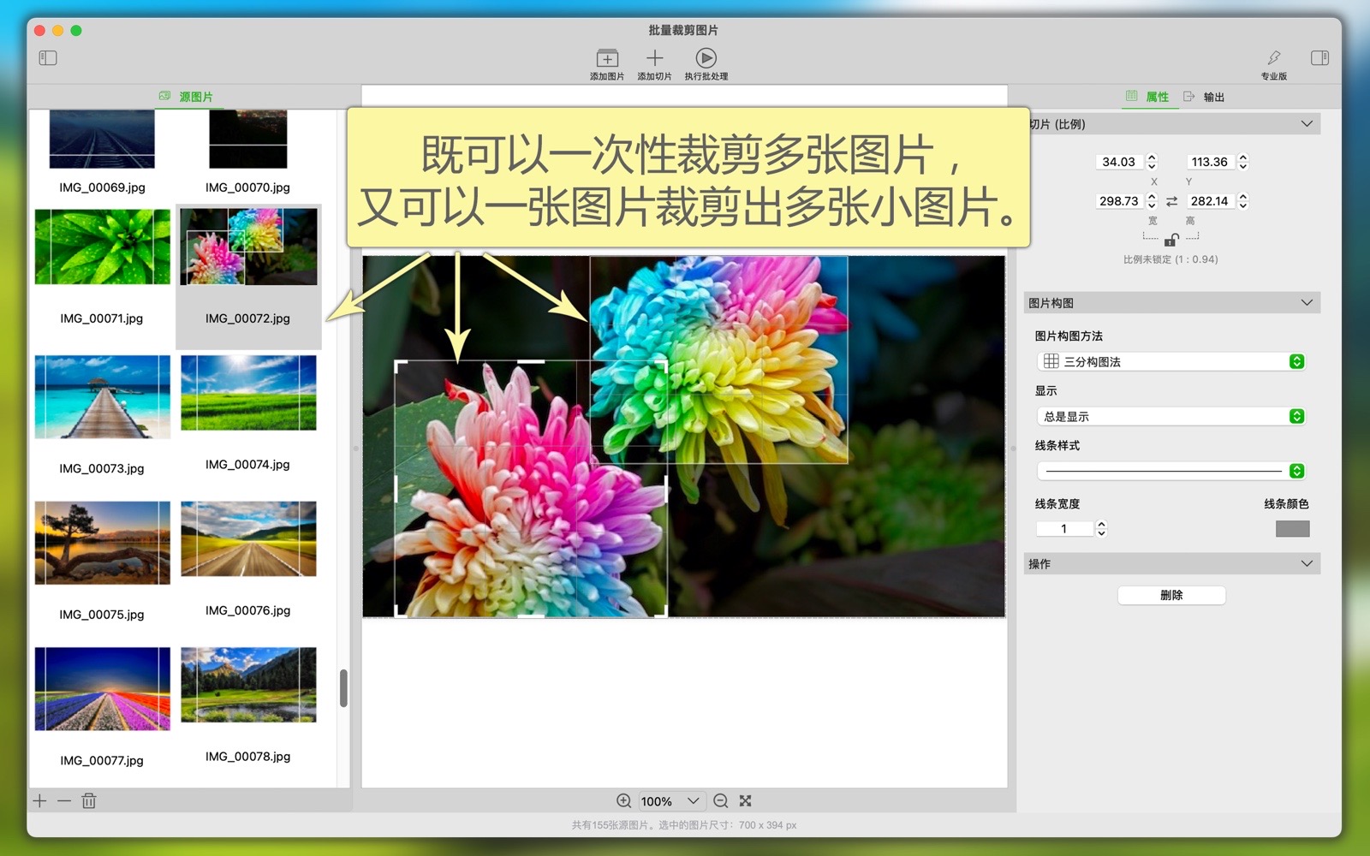Swap width and height values
The width and height of the screenshot is (1370, 856).
(x=1171, y=201)
